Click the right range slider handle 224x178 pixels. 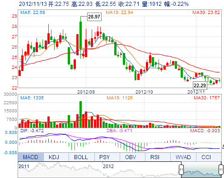[x=221, y=169]
